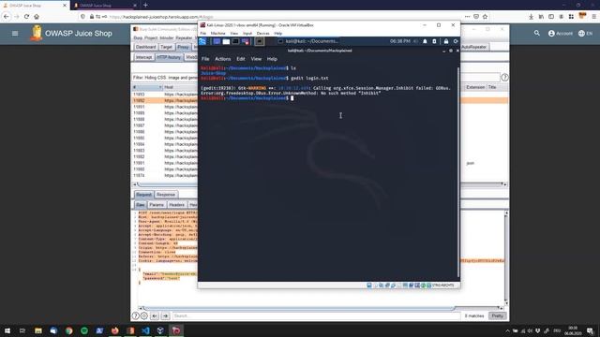Image resolution: width=600 pixels, height=337 pixels.
Task: Select the HTTP history sub-tab in Burp
Action: point(169,57)
